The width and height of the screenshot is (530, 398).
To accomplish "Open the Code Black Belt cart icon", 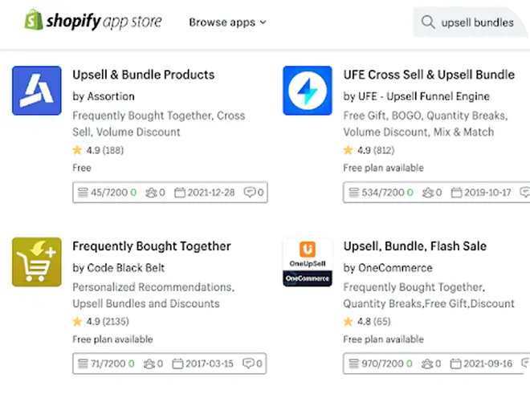I will (x=37, y=262).
